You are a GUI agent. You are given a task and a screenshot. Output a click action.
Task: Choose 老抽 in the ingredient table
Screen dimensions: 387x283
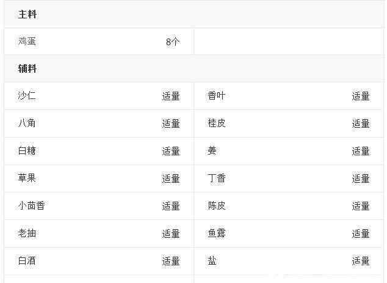tap(27, 233)
